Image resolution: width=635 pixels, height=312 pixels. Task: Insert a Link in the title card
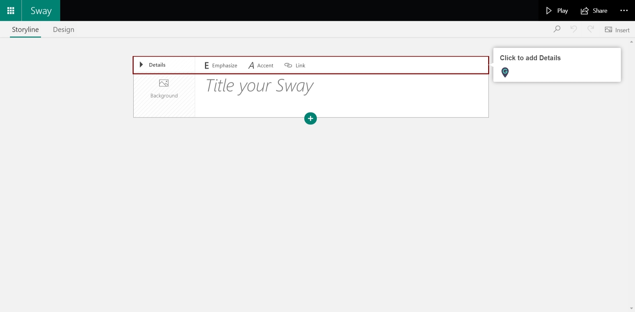click(295, 65)
